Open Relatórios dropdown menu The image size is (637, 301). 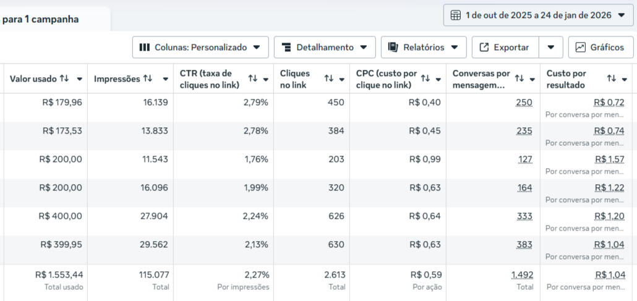[424, 48]
